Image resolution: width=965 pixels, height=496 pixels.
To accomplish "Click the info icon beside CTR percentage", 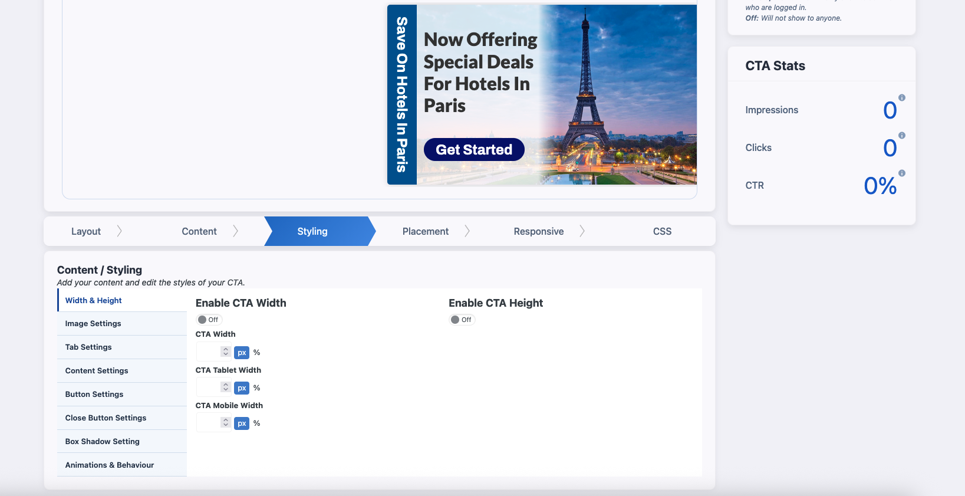I will (901, 173).
